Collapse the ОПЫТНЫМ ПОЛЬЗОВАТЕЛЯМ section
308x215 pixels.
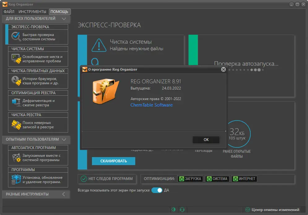click(x=64, y=140)
